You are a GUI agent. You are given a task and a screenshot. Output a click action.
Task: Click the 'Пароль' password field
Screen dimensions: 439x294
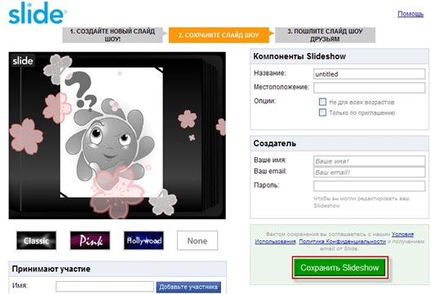[370, 186]
